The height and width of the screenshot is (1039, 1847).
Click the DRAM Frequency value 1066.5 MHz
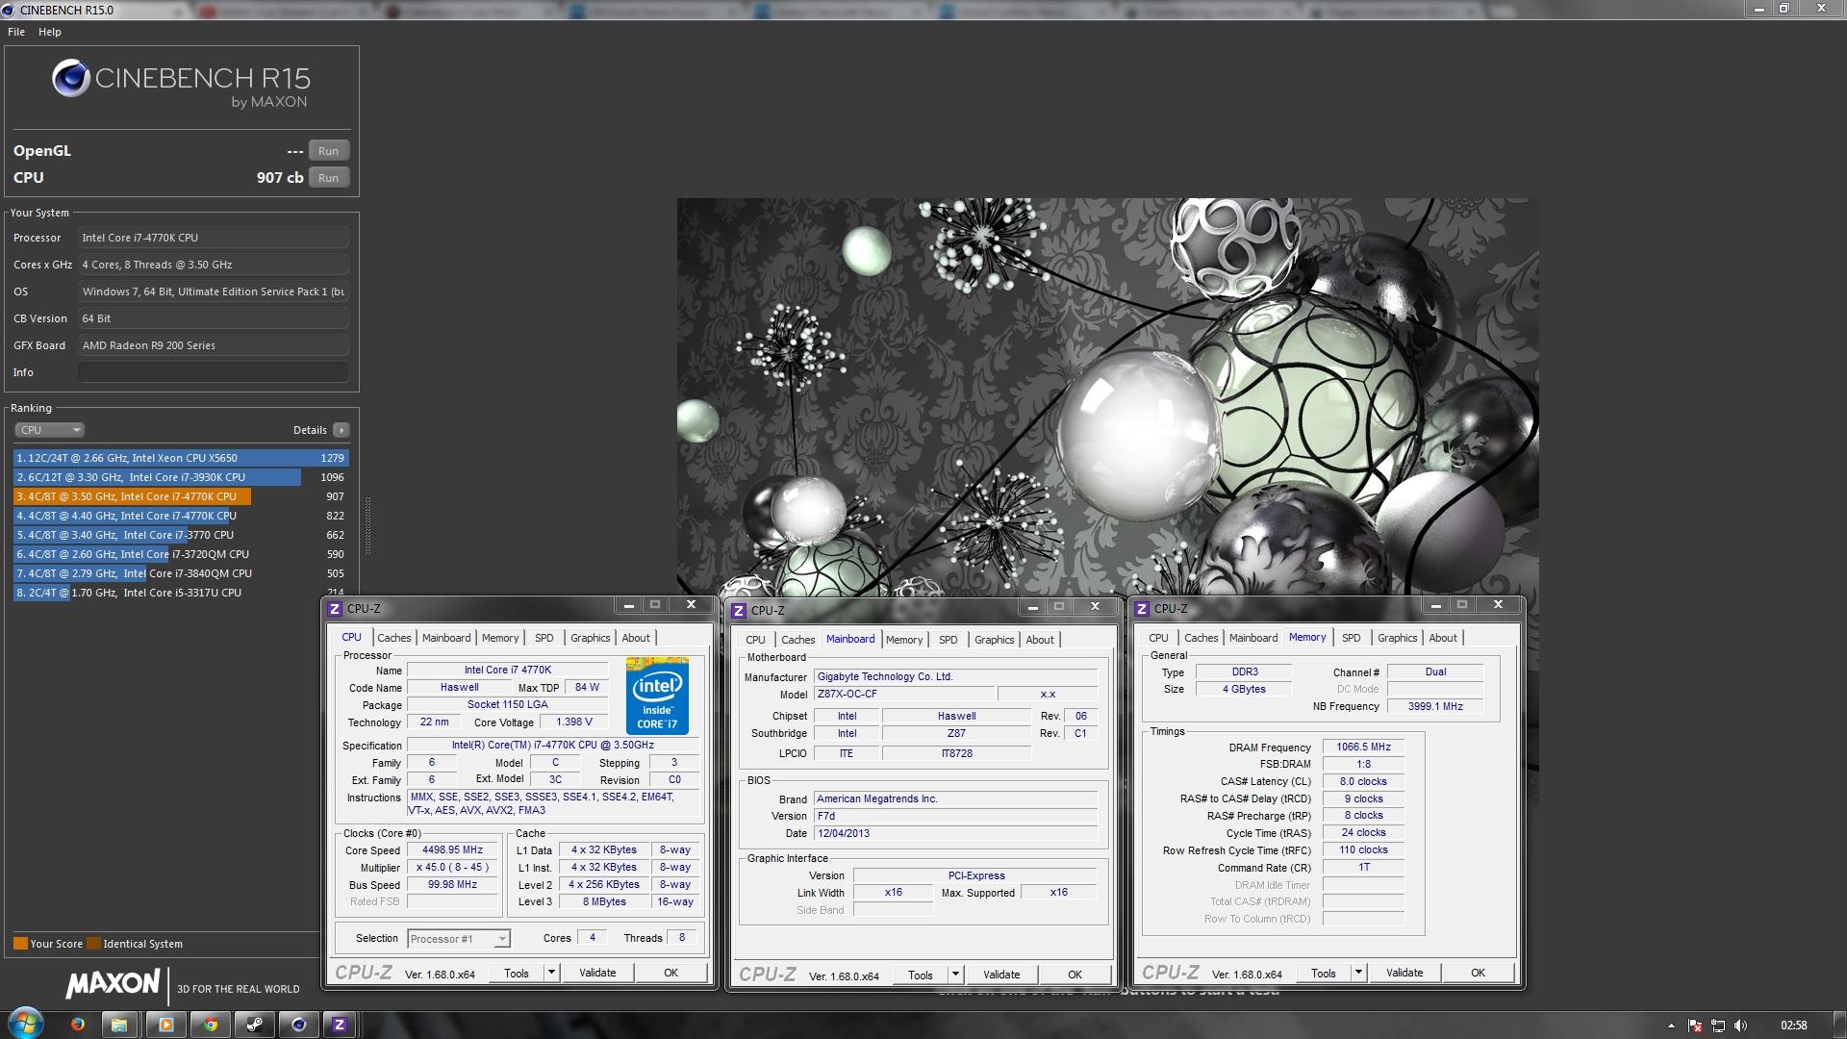[x=1363, y=747]
